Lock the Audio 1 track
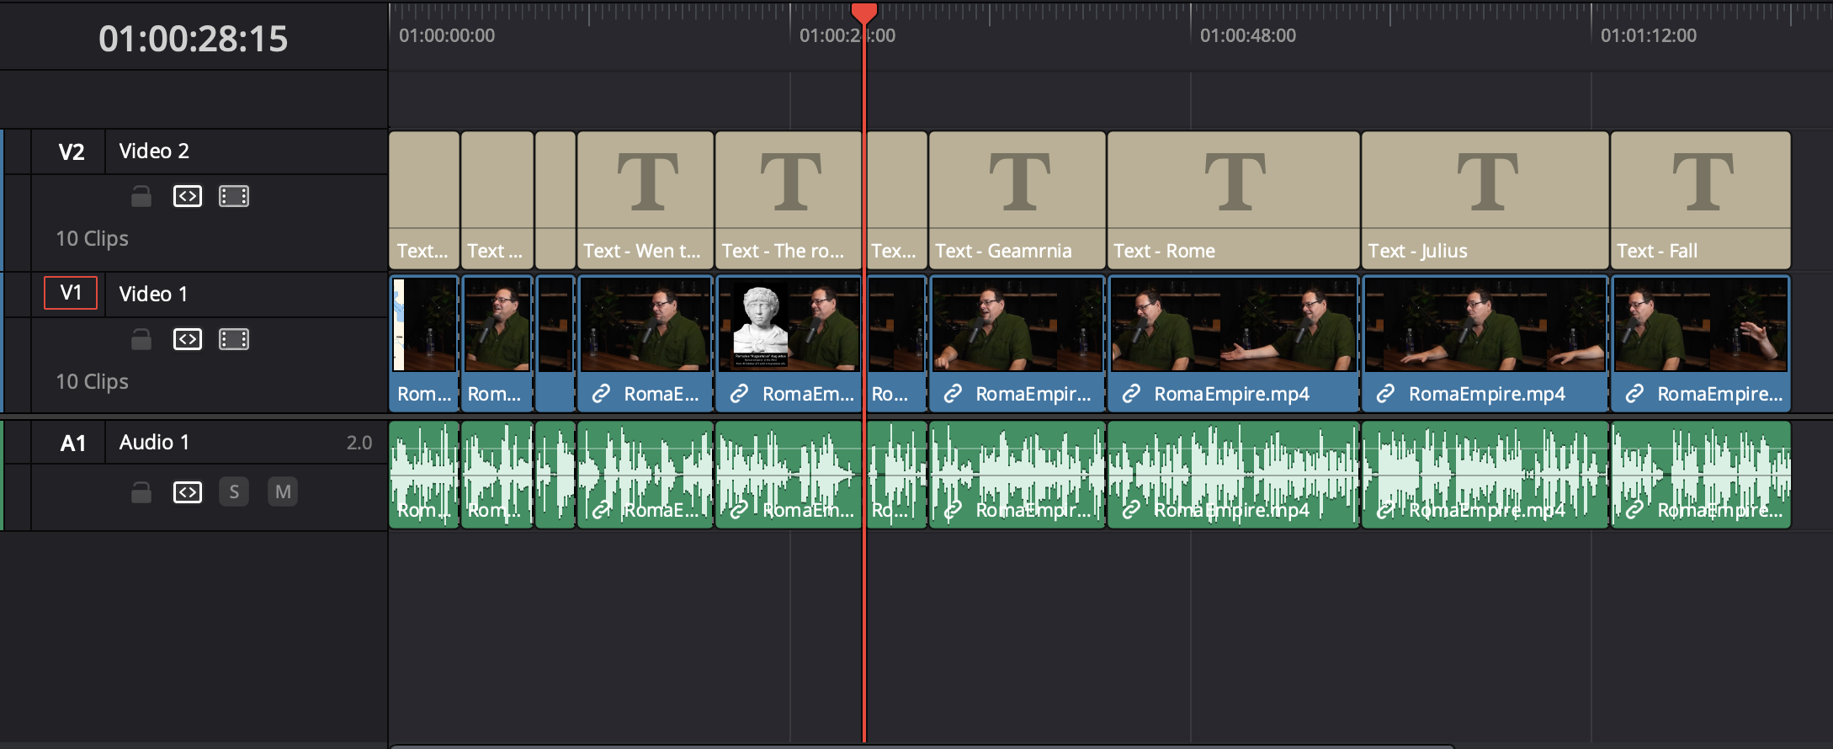Viewport: 1833px width, 749px height. pos(141,491)
